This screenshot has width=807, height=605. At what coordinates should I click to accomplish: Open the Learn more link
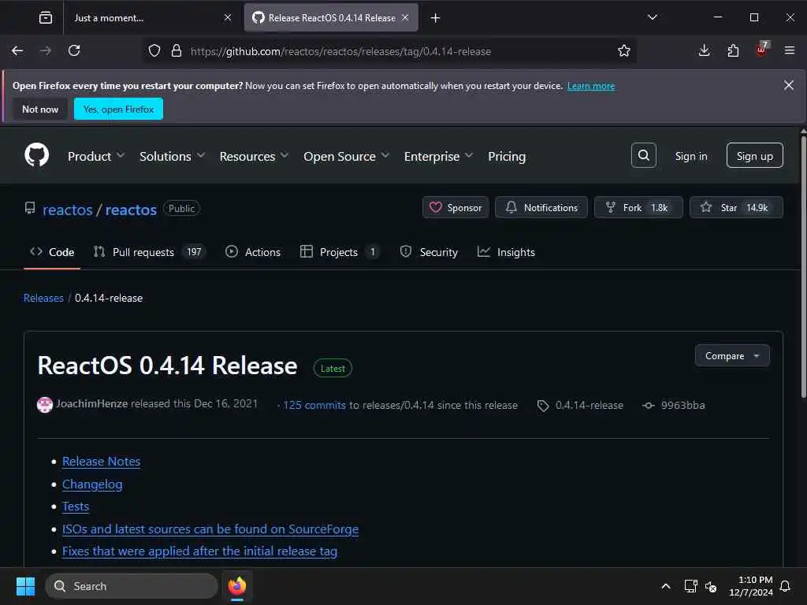(591, 86)
